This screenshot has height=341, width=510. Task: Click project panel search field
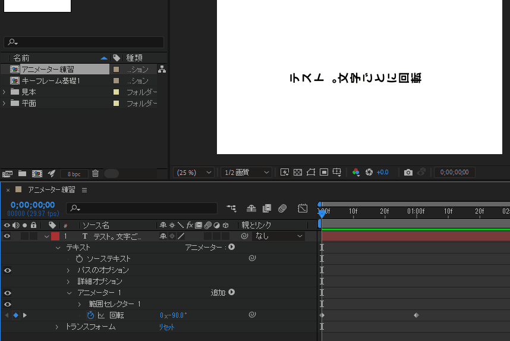tap(84, 42)
